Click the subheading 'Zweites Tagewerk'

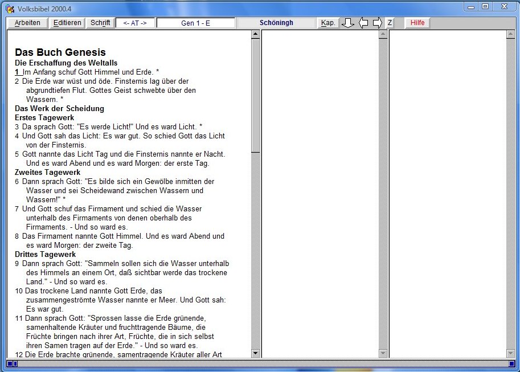pos(47,172)
